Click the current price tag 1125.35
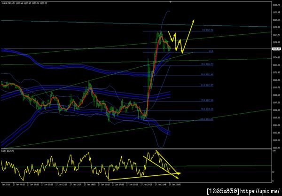 pyautogui.click(x=276, y=48)
